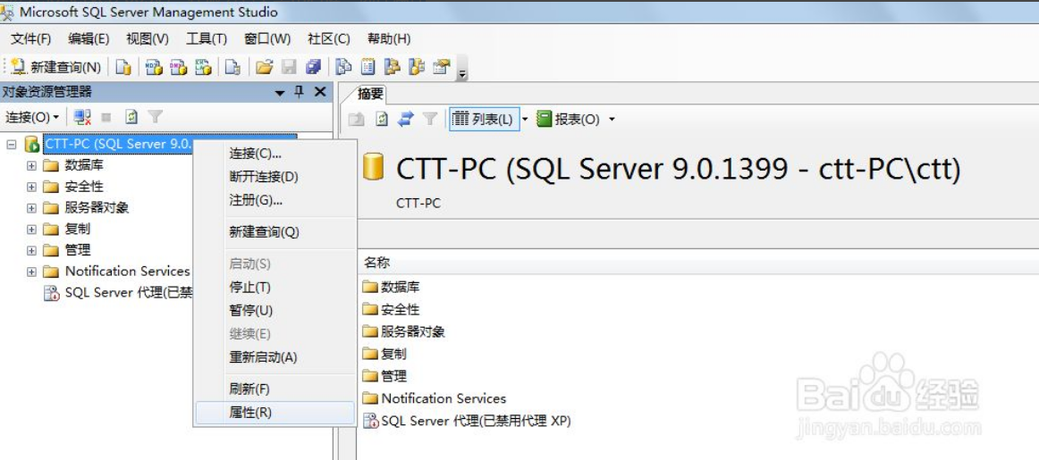Open the dropdown arrow beside 报表(O)
1039x460 pixels.
coord(612,120)
